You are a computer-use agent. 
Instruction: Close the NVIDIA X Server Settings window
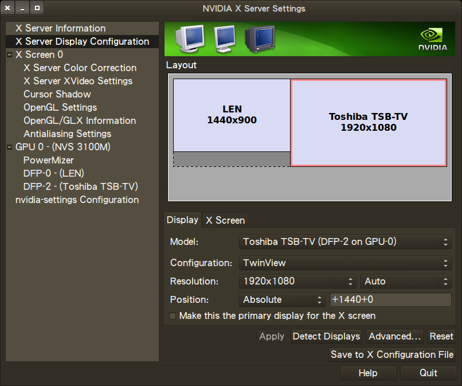(7, 8)
